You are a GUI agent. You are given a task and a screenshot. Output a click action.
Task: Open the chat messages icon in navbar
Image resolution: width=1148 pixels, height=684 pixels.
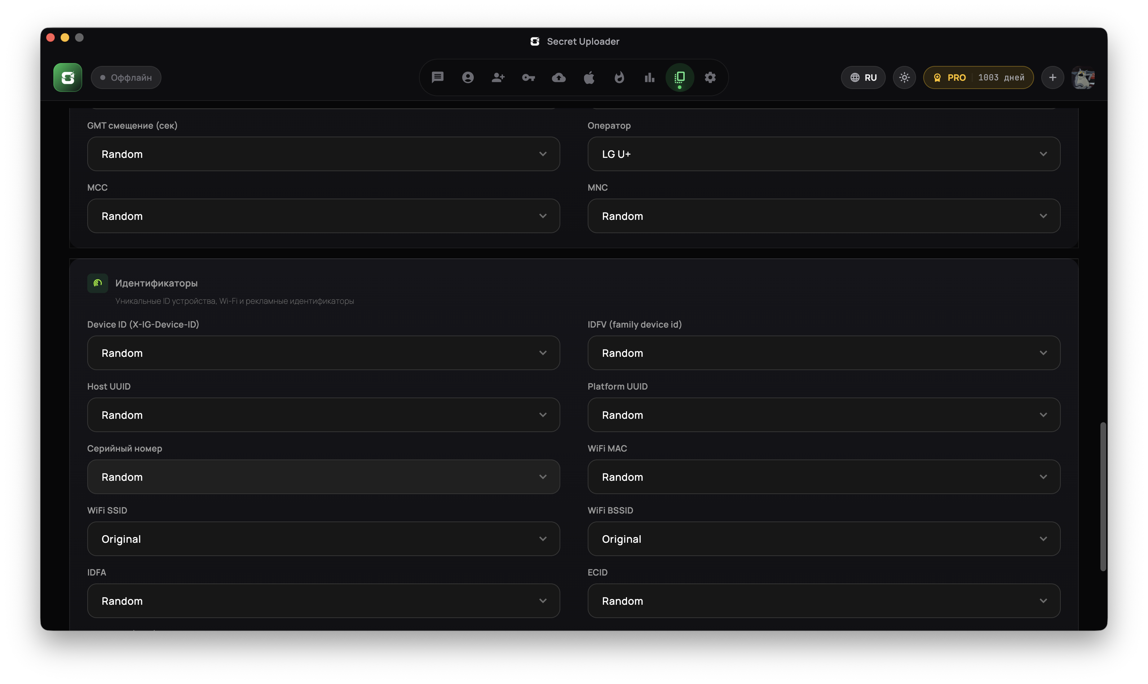click(x=438, y=77)
